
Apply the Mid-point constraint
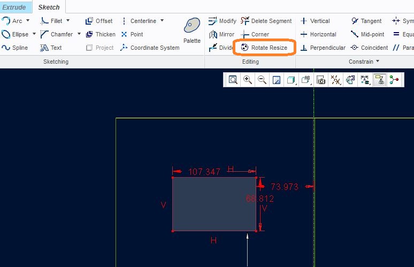coord(367,34)
